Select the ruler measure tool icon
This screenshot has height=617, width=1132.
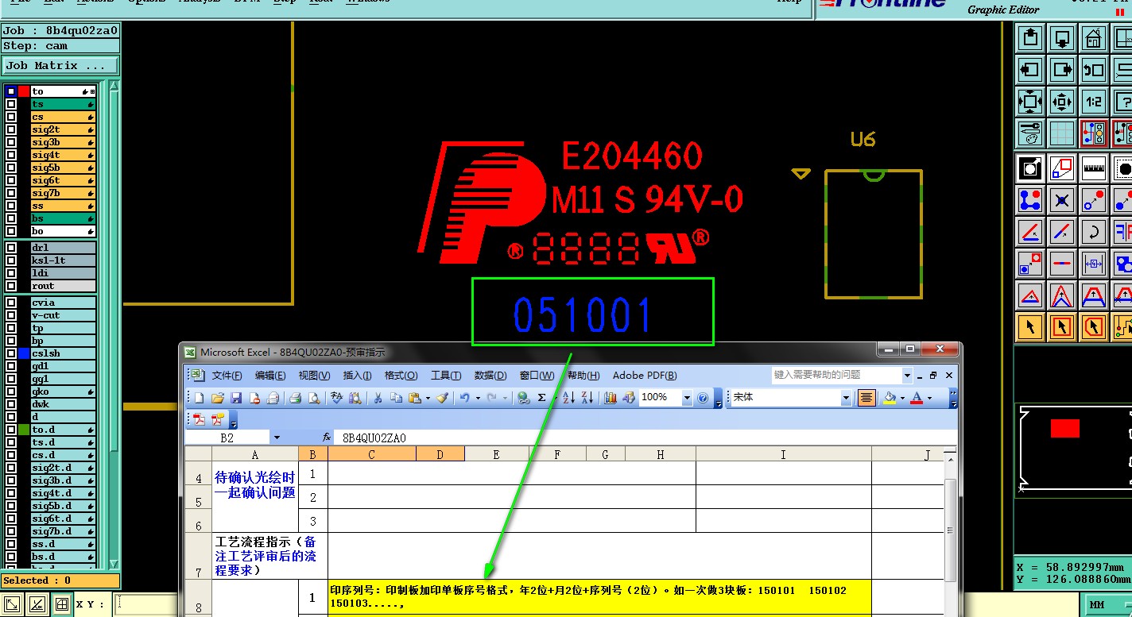tap(1095, 168)
